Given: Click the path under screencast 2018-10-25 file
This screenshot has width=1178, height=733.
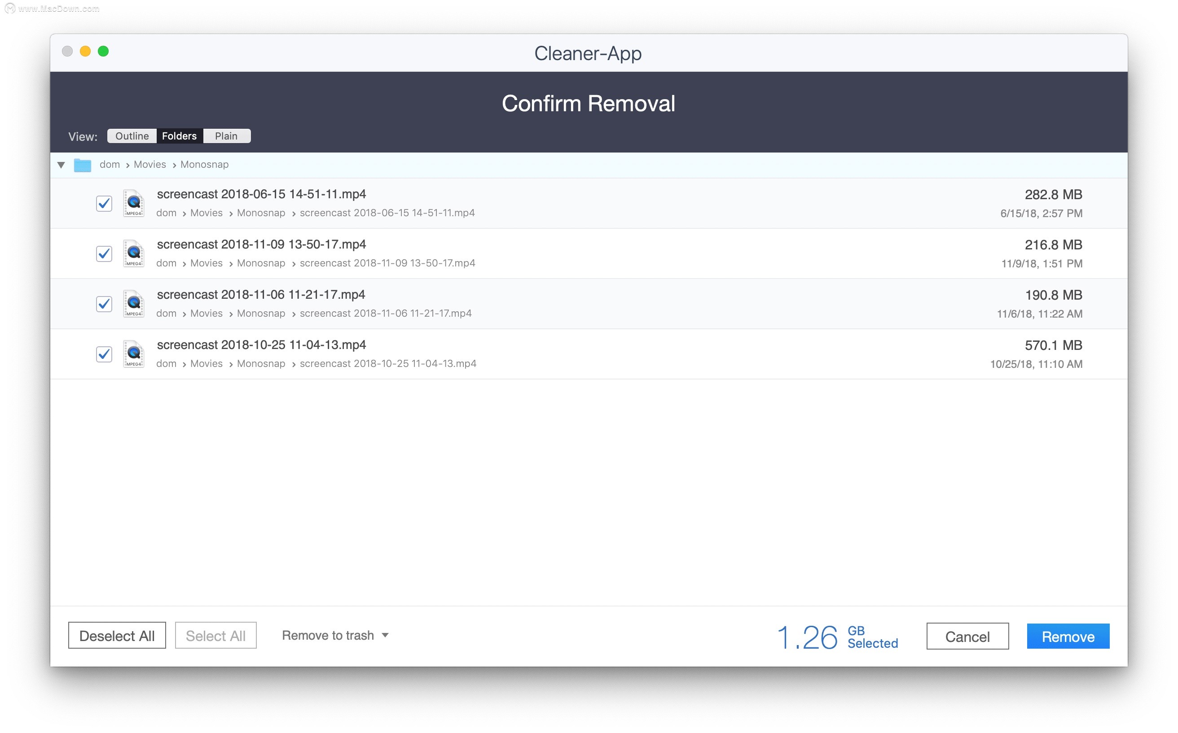Looking at the screenshot, I should pos(316,364).
